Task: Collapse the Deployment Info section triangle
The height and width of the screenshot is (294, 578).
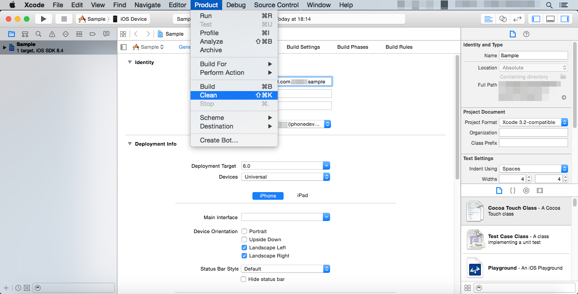Action: 130,144
